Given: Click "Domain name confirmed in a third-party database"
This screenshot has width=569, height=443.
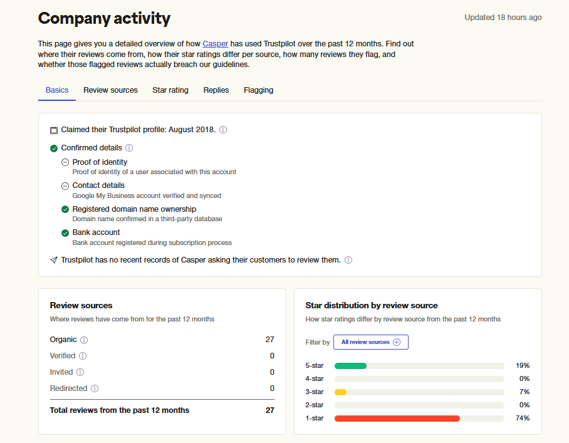Looking at the screenshot, I should (147, 219).
